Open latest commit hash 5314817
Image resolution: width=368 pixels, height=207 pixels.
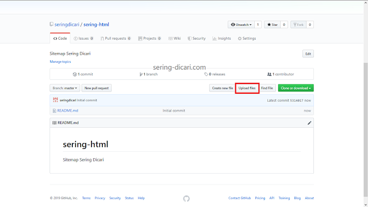click(x=297, y=101)
